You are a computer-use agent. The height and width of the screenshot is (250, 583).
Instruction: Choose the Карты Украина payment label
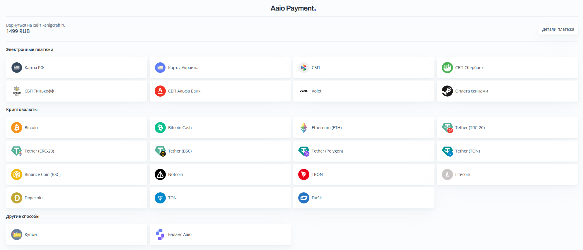(x=183, y=68)
